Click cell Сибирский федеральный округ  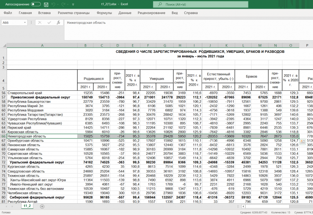42,197
